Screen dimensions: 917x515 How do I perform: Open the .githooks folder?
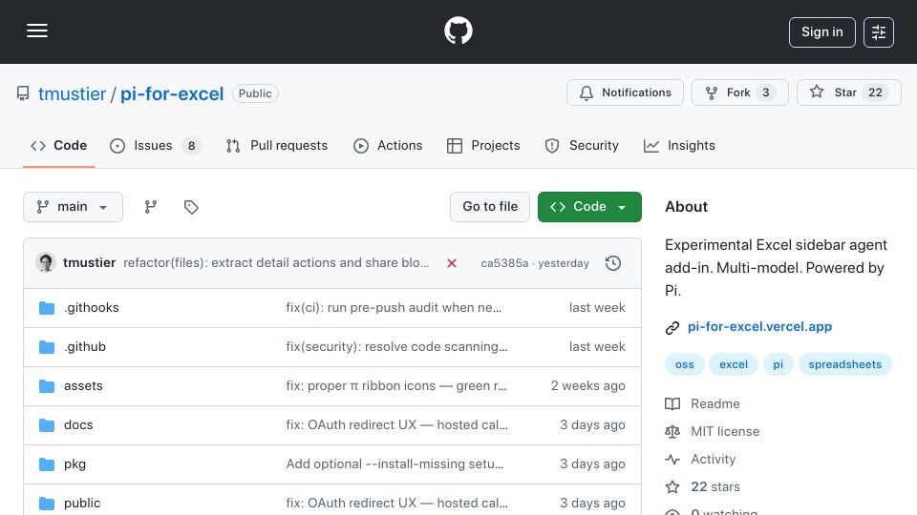tap(92, 308)
